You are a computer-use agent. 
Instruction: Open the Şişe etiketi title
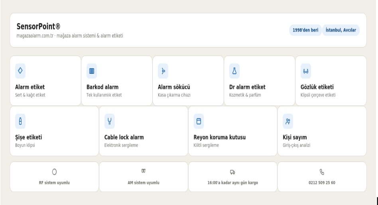[28, 137]
